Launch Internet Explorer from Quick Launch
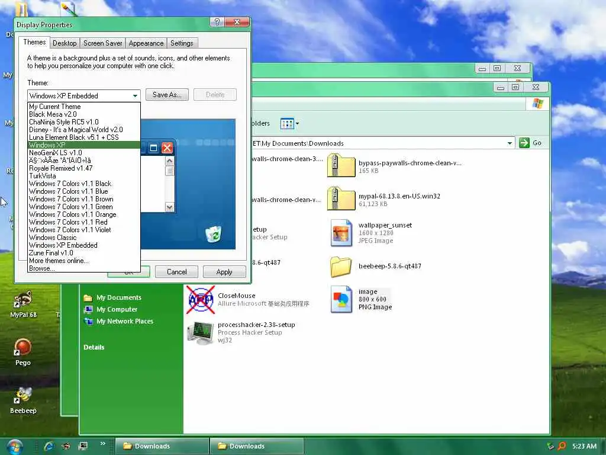Viewport: 606px width, 455px height. [x=49, y=446]
